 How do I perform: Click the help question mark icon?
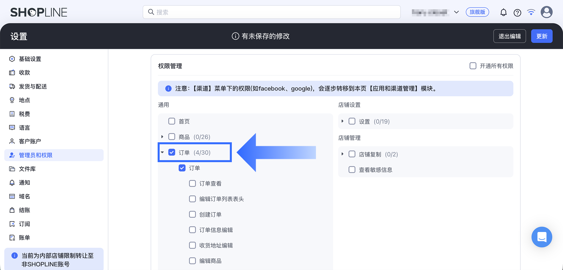pyautogui.click(x=517, y=13)
